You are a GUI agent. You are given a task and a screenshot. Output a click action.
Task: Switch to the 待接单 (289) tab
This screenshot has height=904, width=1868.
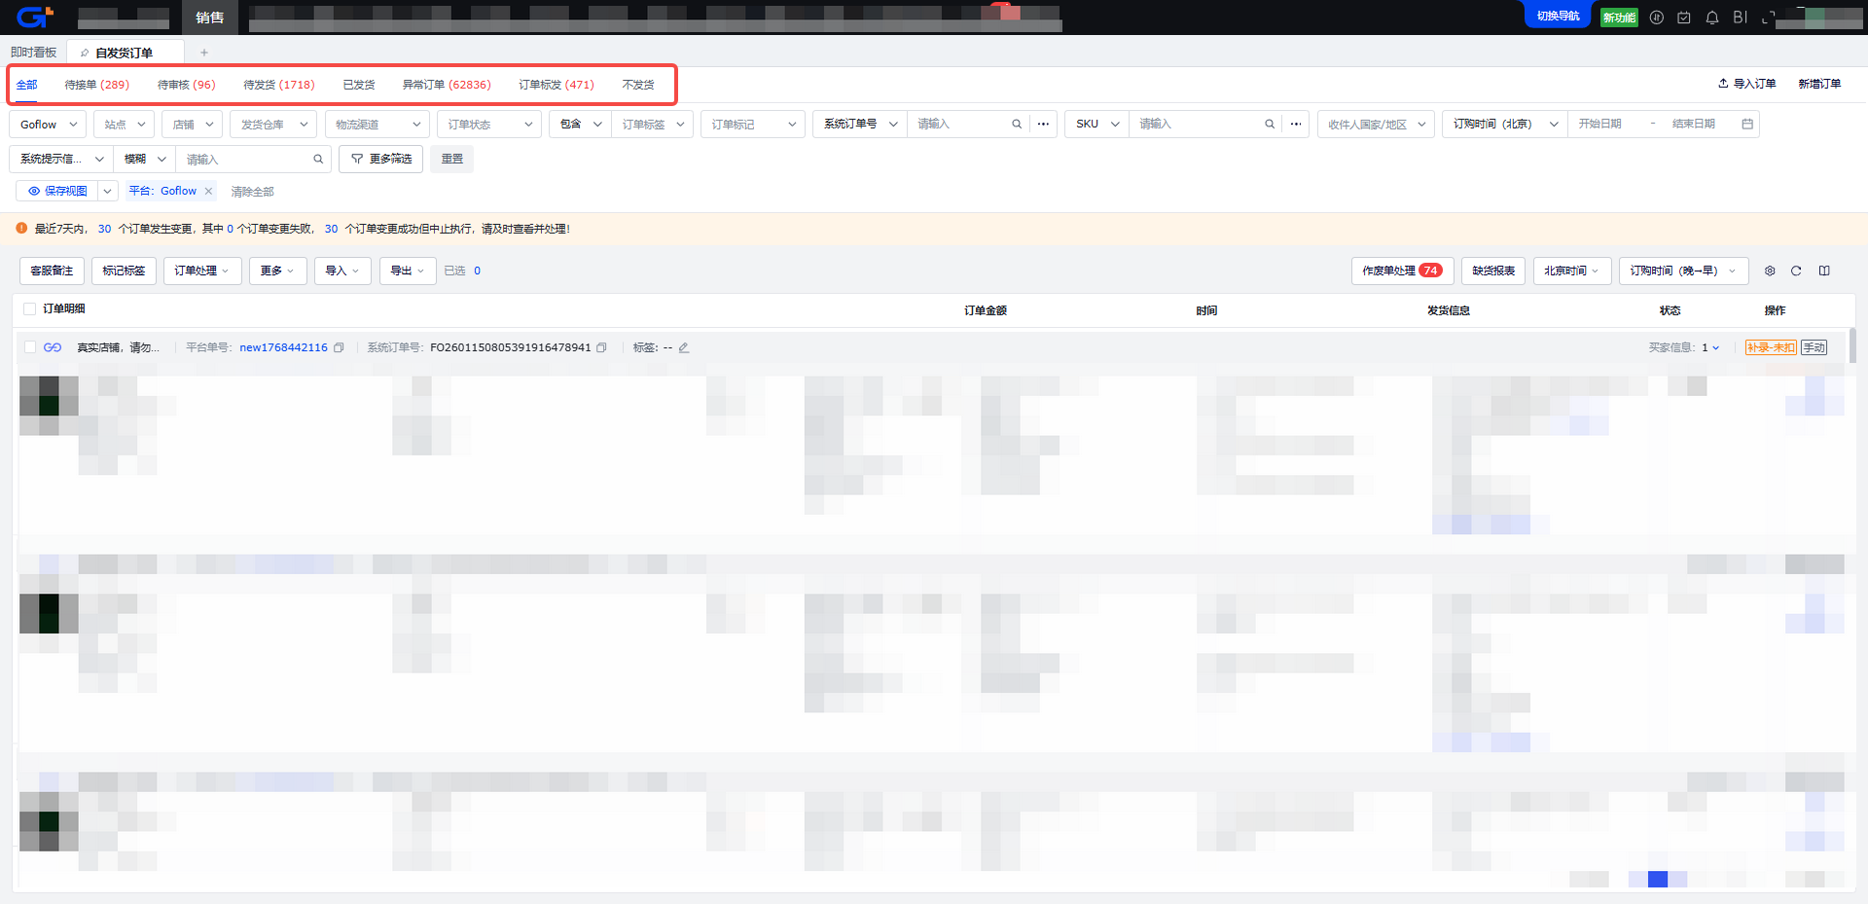tap(96, 85)
